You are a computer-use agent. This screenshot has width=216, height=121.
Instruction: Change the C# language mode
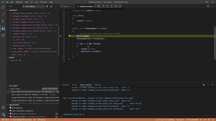click(205, 120)
